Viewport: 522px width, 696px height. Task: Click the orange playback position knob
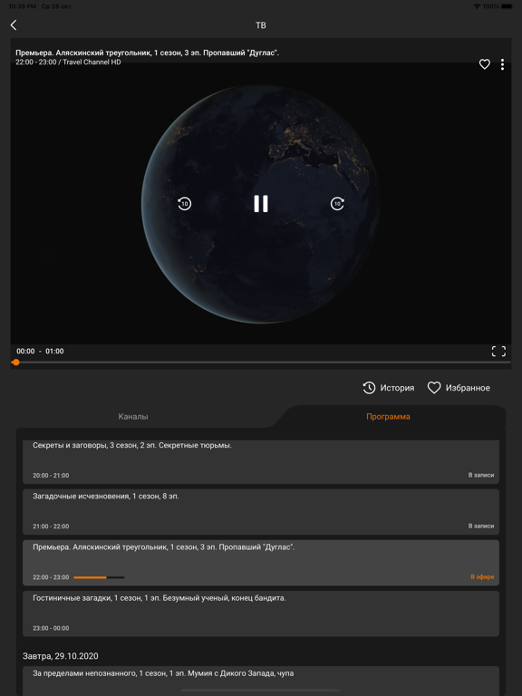pyautogui.click(x=16, y=362)
